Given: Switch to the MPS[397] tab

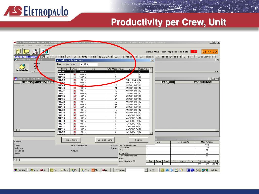Looking at the screenshot, I should tap(188, 57).
